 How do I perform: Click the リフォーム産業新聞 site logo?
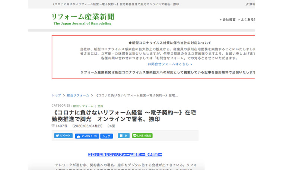pyautogui.click(x=83, y=17)
